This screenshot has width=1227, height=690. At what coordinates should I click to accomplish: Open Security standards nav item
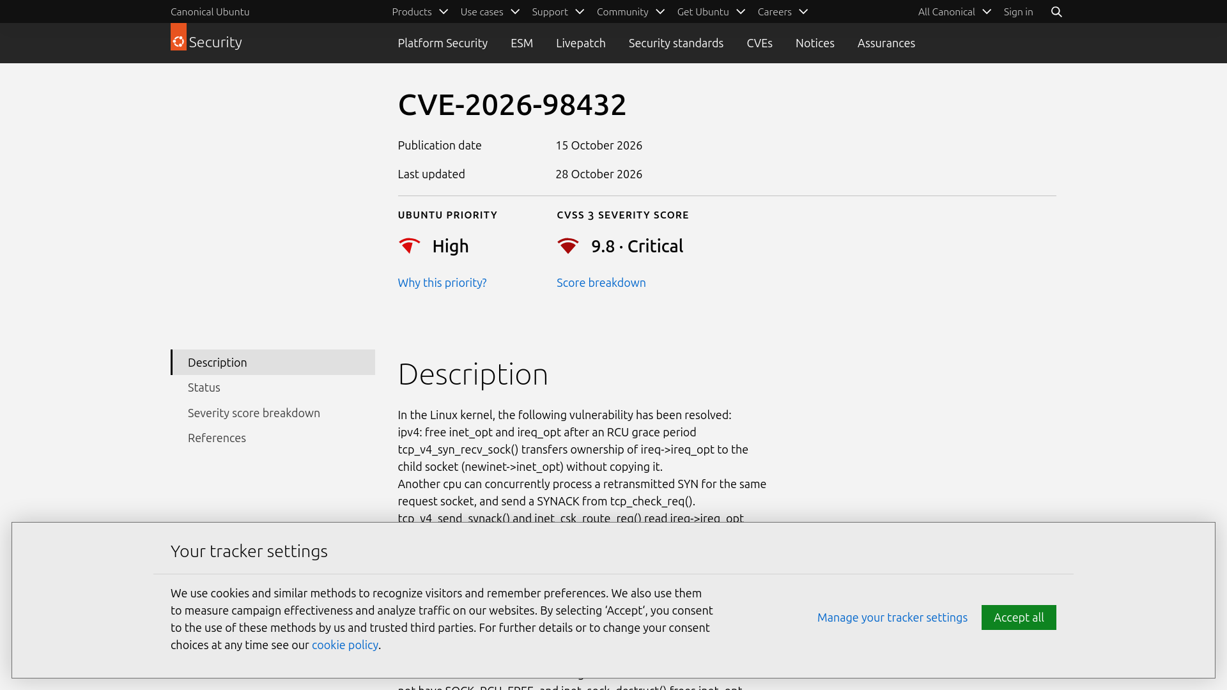tap(675, 43)
